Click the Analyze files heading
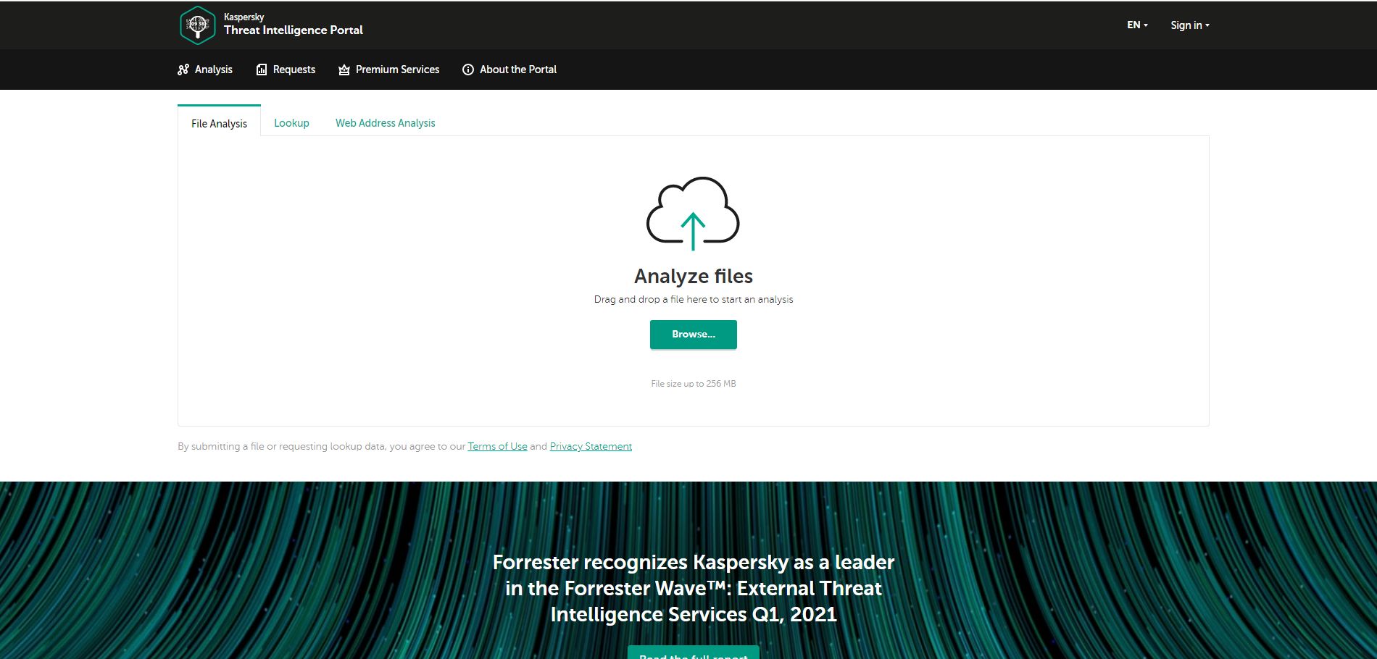The width and height of the screenshot is (1377, 659). (x=693, y=276)
